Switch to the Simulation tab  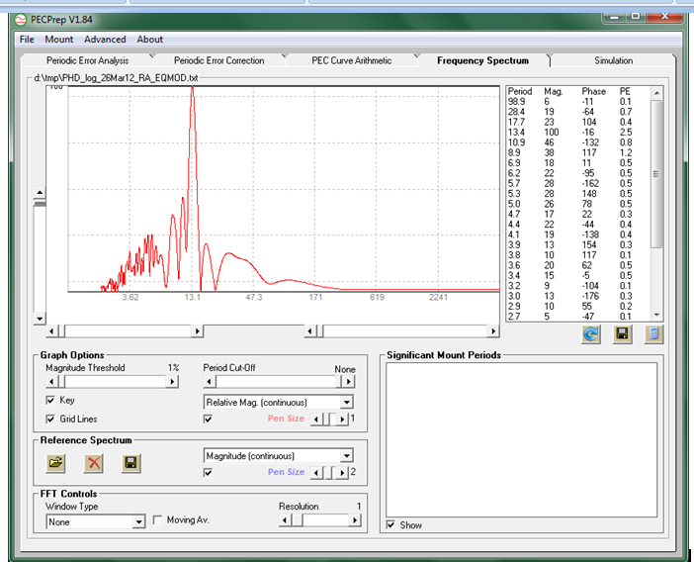(x=613, y=60)
